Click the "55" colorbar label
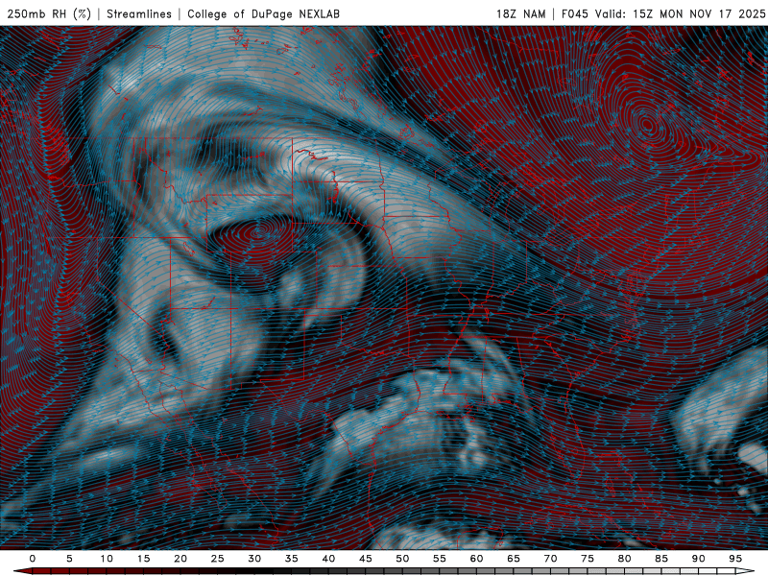This screenshot has height=576, width=768. click(440, 559)
